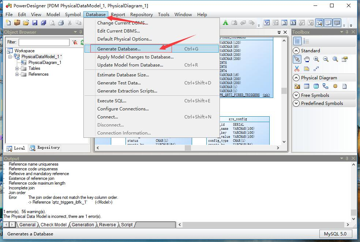
Task: Toggle Toolbox list view
Action: (x=306, y=41)
